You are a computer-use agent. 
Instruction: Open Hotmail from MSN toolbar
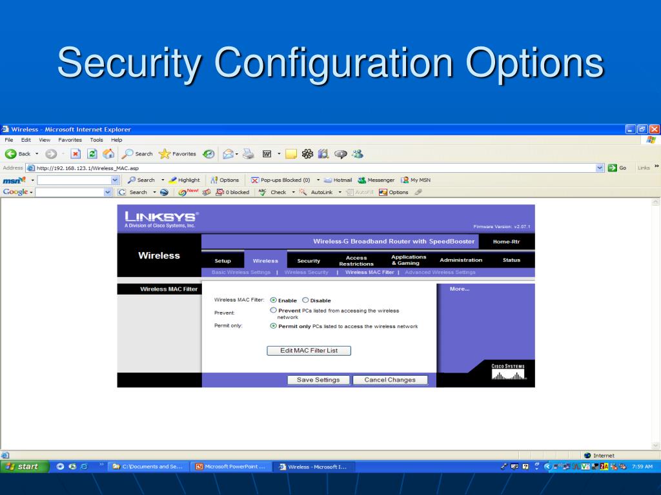[x=338, y=180]
